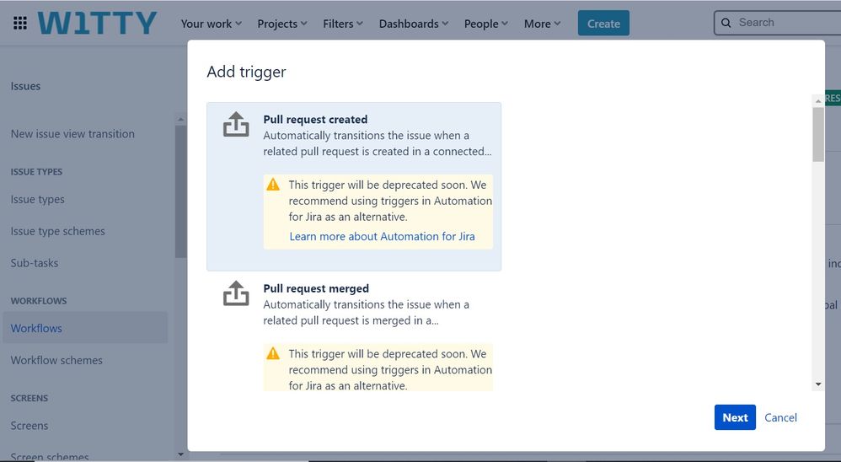Viewport: 841px width, 462px height.
Task: Open the Projects dropdown menu
Action: (282, 24)
